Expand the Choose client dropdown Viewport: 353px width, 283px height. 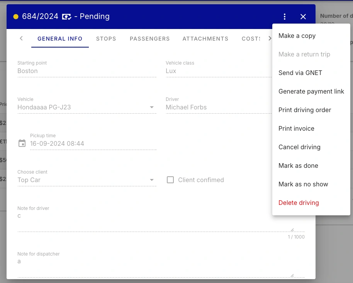tap(152, 180)
